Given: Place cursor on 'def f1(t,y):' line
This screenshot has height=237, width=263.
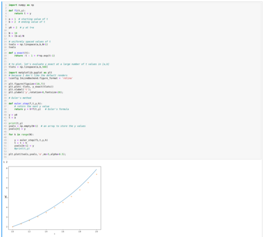Looking at the screenshot, I should point(17,11).
